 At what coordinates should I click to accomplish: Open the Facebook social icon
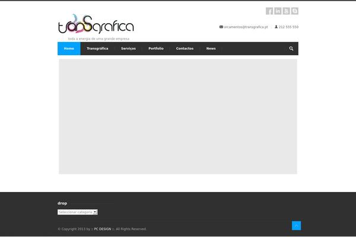(x=269, y=11)
